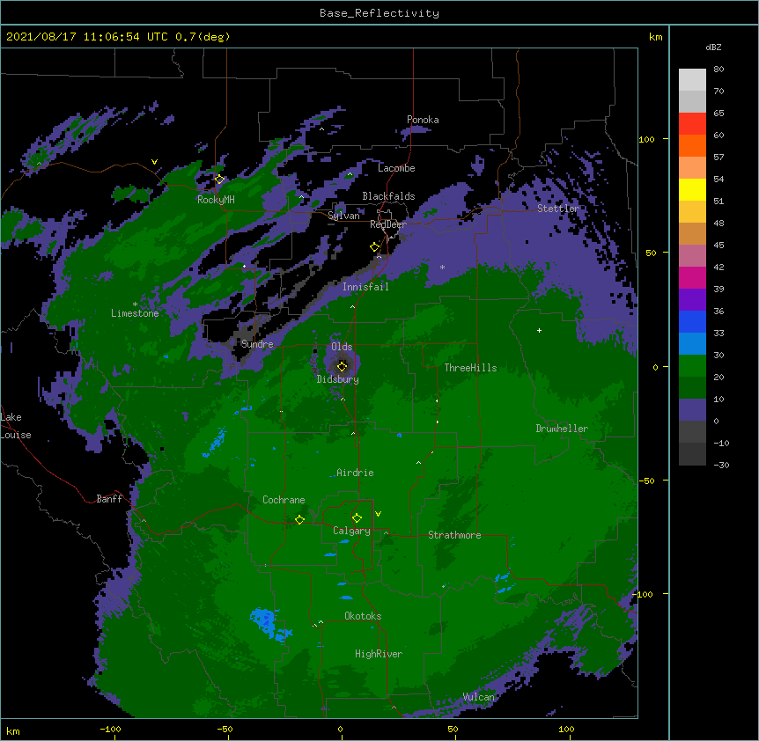The image size is (759, 741).
Task: Click the Lake Louise label
Action: click(x=16, y=426)
